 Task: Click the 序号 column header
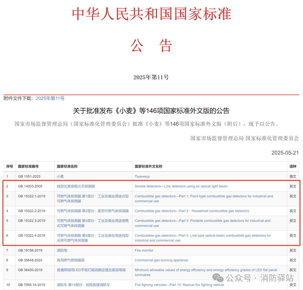pos(10,167)
